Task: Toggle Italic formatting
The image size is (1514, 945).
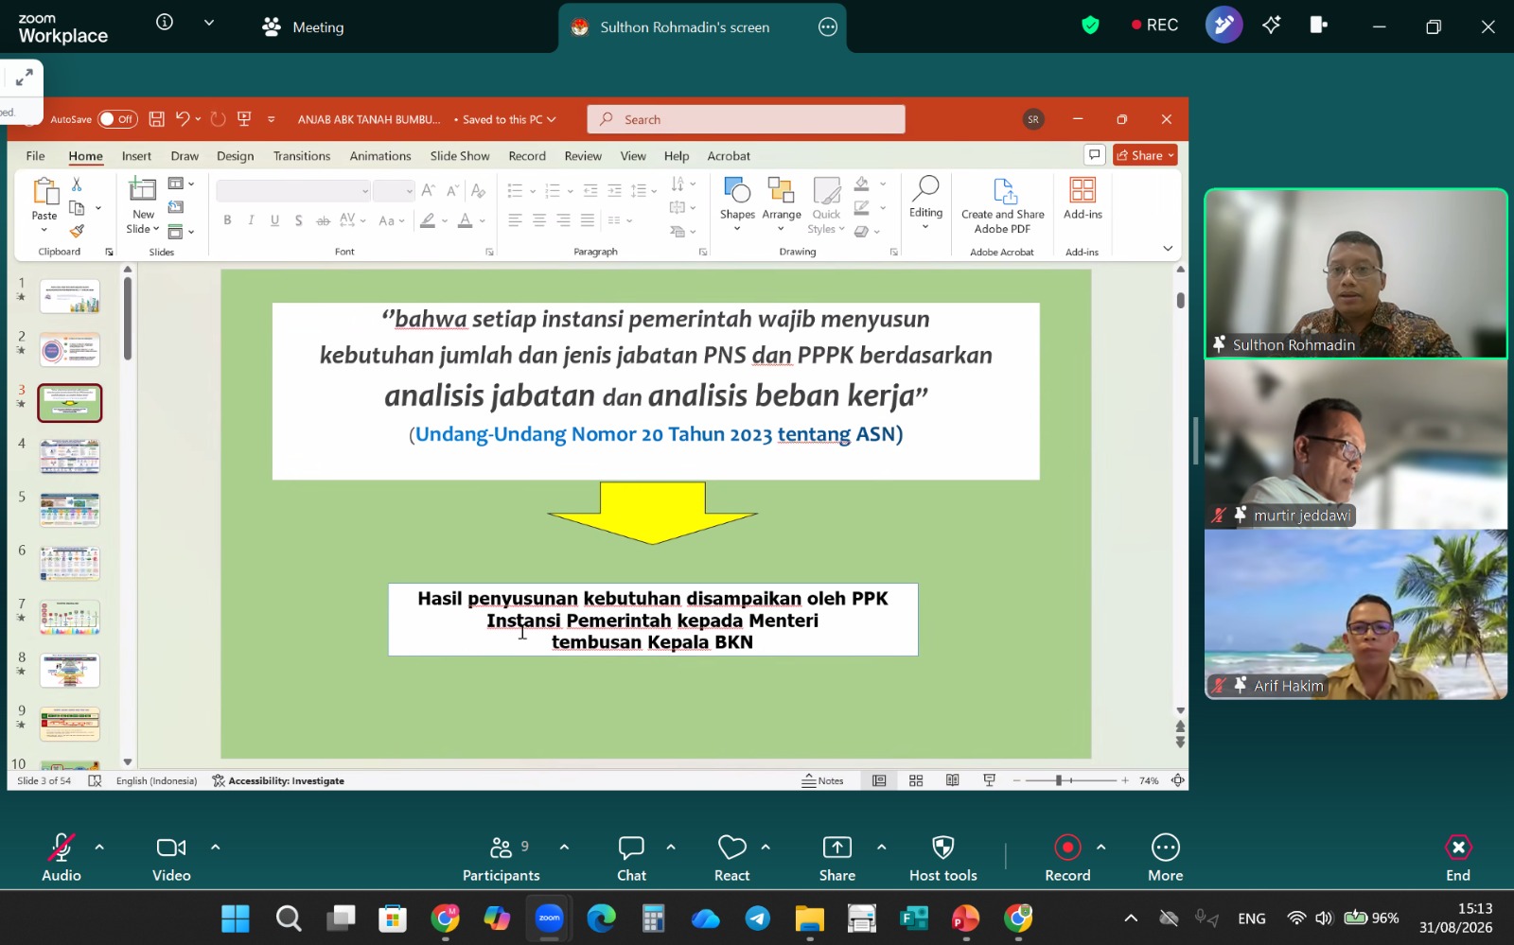Action: 251,220
